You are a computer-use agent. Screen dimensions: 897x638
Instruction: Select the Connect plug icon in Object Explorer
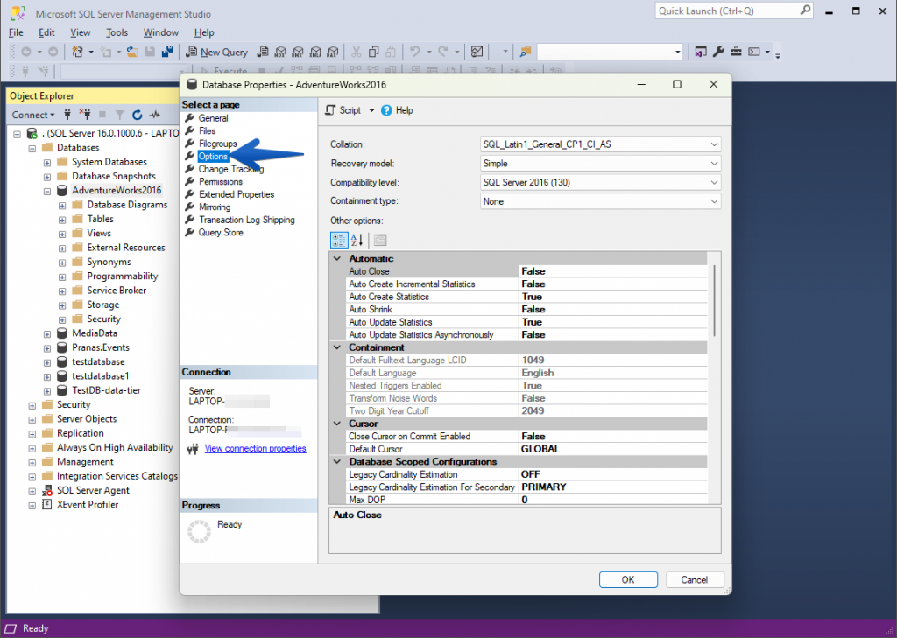coord(67,115)
